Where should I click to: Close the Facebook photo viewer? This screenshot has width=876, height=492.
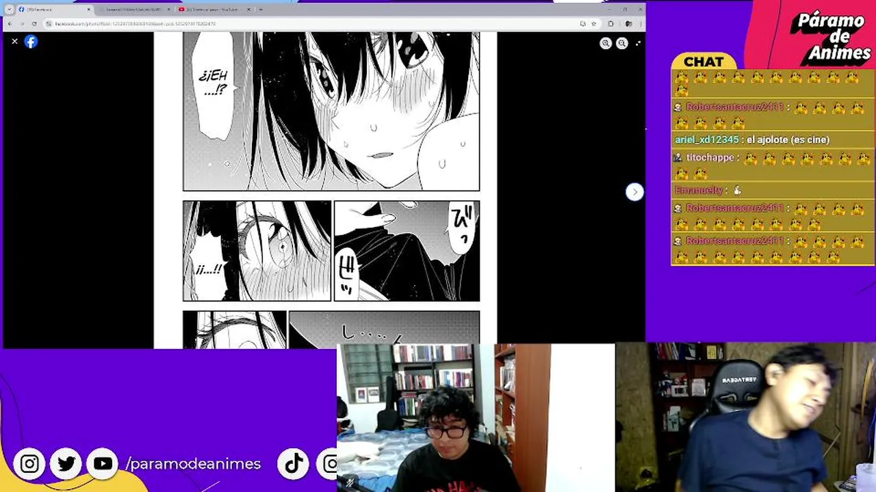pos(14,42)
